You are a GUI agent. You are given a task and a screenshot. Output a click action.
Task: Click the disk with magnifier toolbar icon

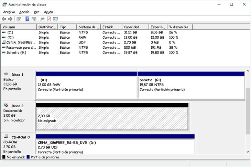[x=42, y=19]
